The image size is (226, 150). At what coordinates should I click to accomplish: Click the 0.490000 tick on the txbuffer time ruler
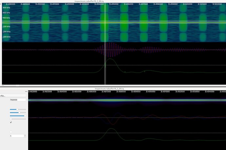[x=150, y=92]
